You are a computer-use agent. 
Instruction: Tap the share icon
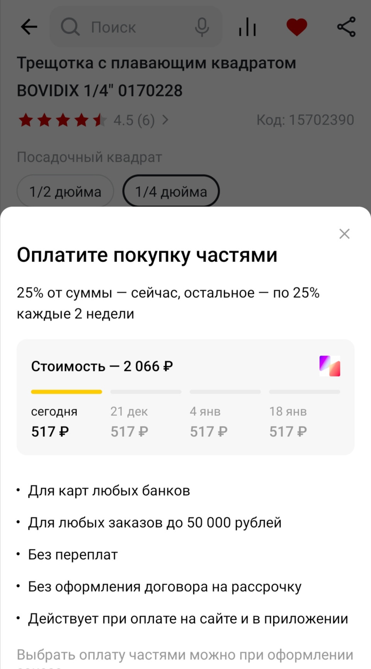(x=346, y=27)
